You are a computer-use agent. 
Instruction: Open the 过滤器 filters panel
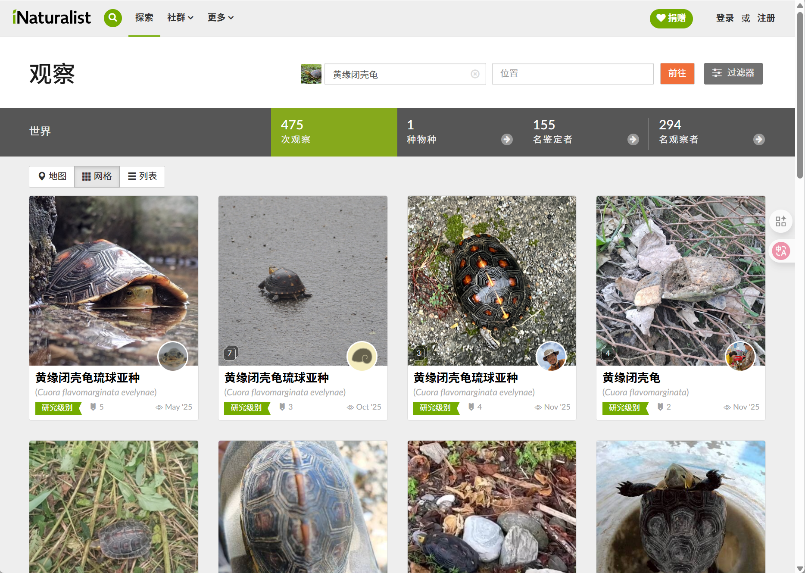click(x=733, y=74)
